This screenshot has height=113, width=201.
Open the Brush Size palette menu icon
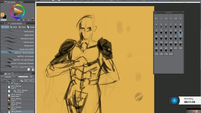155,13
